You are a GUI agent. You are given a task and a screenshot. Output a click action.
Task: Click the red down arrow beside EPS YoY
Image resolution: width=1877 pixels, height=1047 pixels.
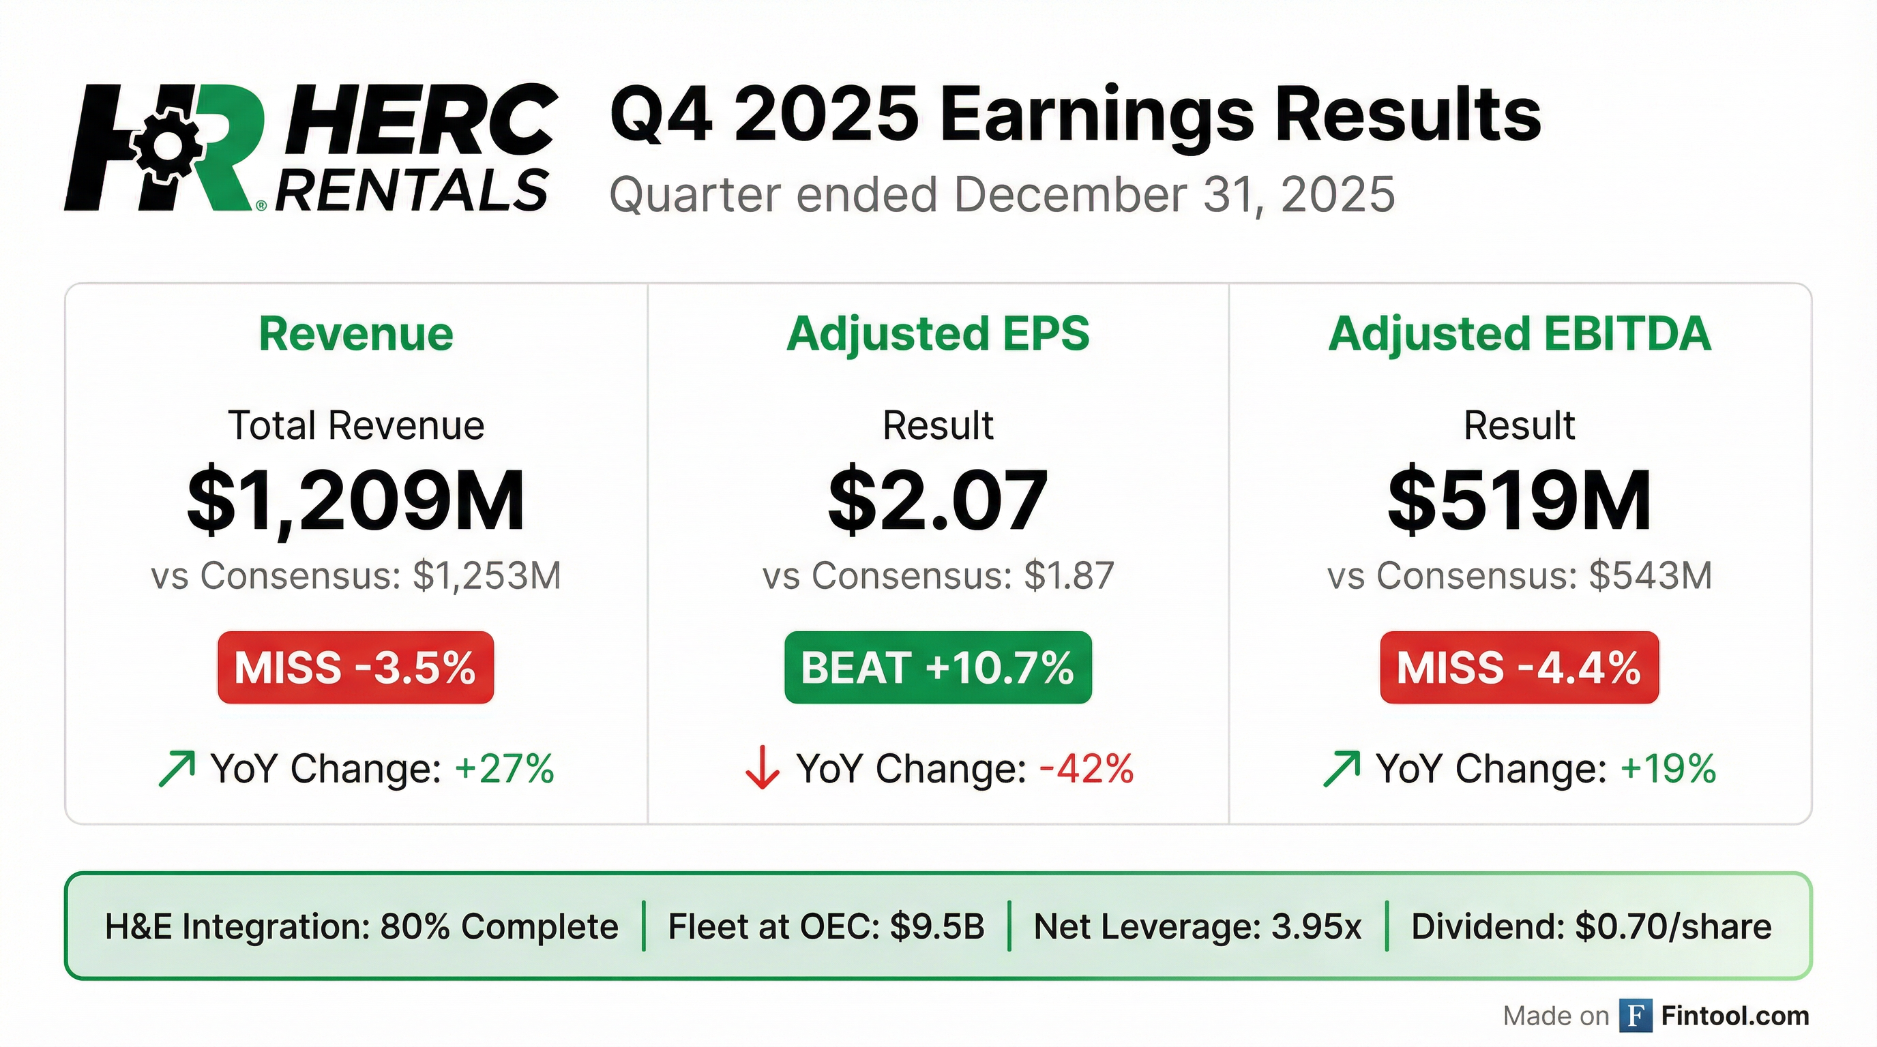click(762, 769)
